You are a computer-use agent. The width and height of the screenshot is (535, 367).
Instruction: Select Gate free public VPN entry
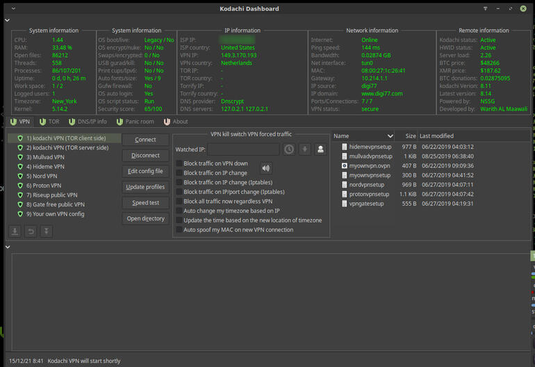64,204
